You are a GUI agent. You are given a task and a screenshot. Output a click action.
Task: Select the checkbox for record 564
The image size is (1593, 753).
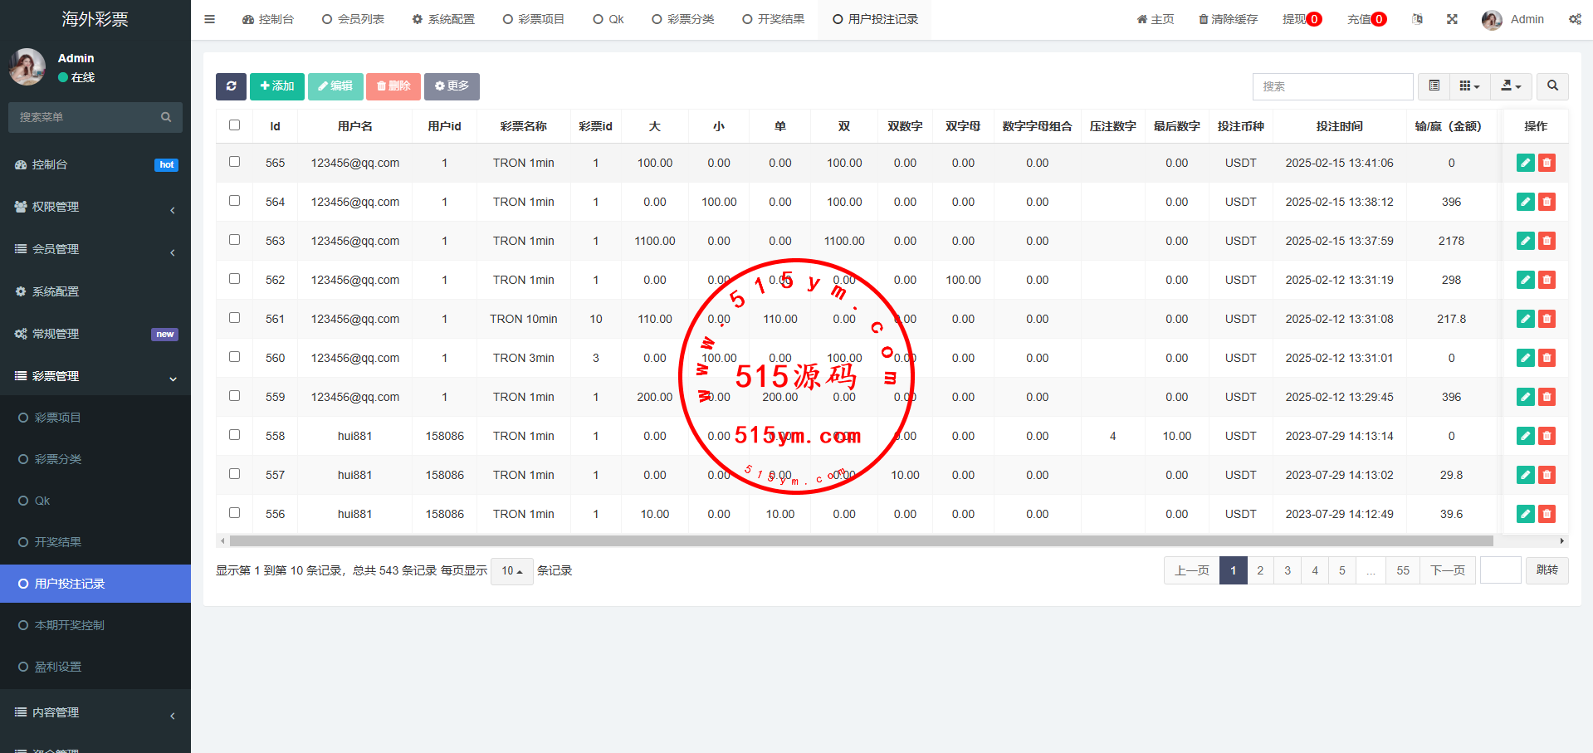pos(235,201)
